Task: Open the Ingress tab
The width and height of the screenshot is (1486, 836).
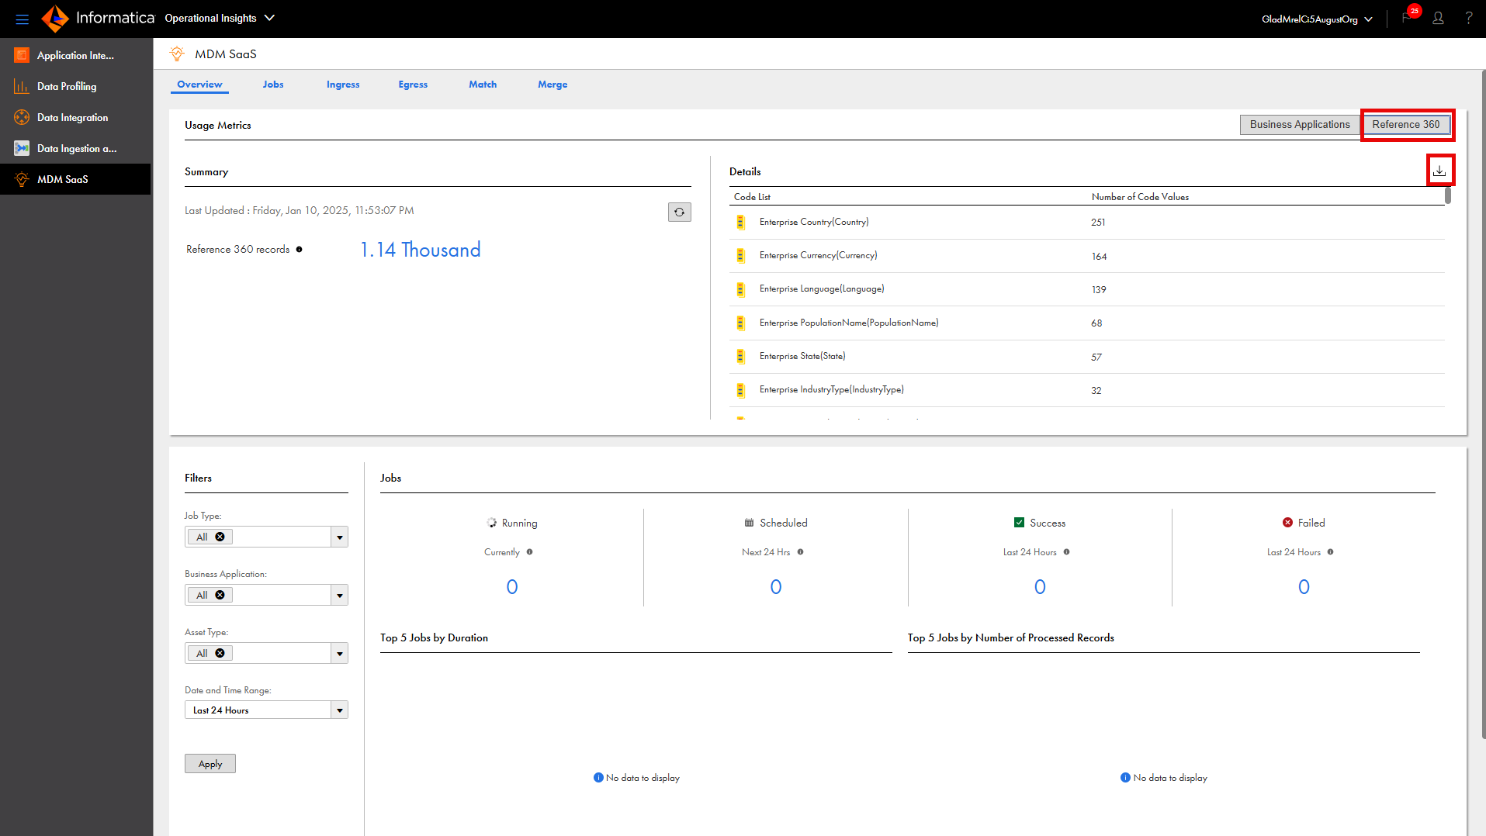Action: pos(343,85)
